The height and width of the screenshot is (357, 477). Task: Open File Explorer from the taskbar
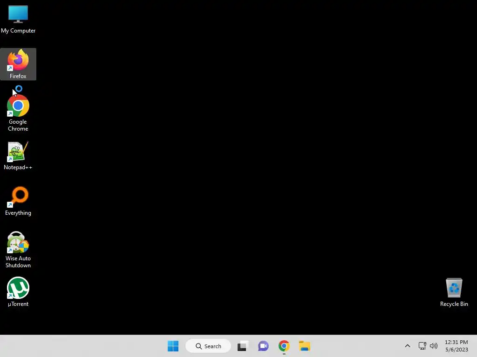click(x=305, y=346)
